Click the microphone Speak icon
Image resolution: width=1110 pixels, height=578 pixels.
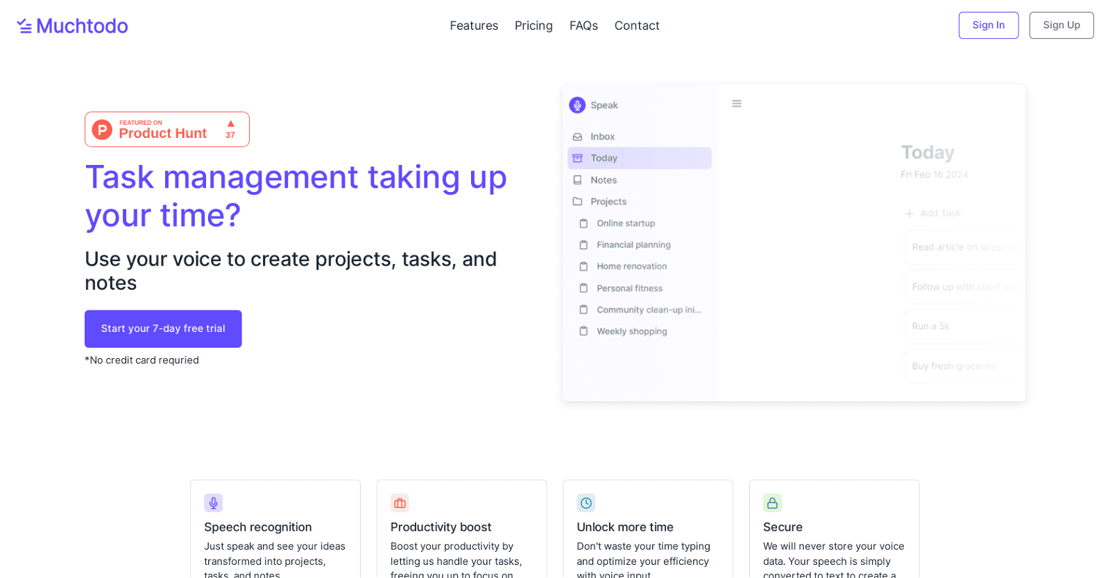pyautogui.click(x=577, y=105)
